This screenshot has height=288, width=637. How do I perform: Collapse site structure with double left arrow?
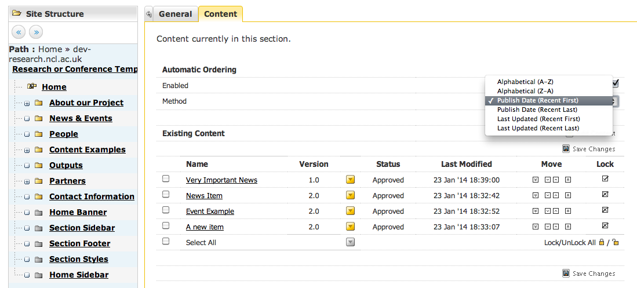[19, 32]
